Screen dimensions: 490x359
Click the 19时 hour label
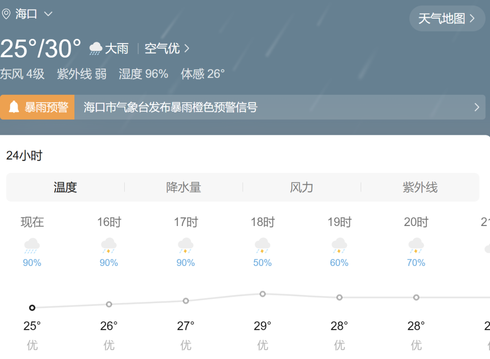340,222
